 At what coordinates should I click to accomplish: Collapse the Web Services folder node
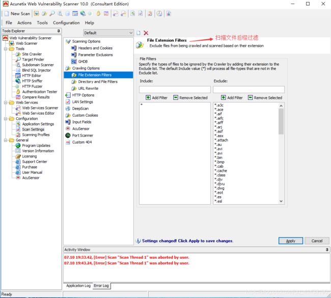tap(6, 102)
